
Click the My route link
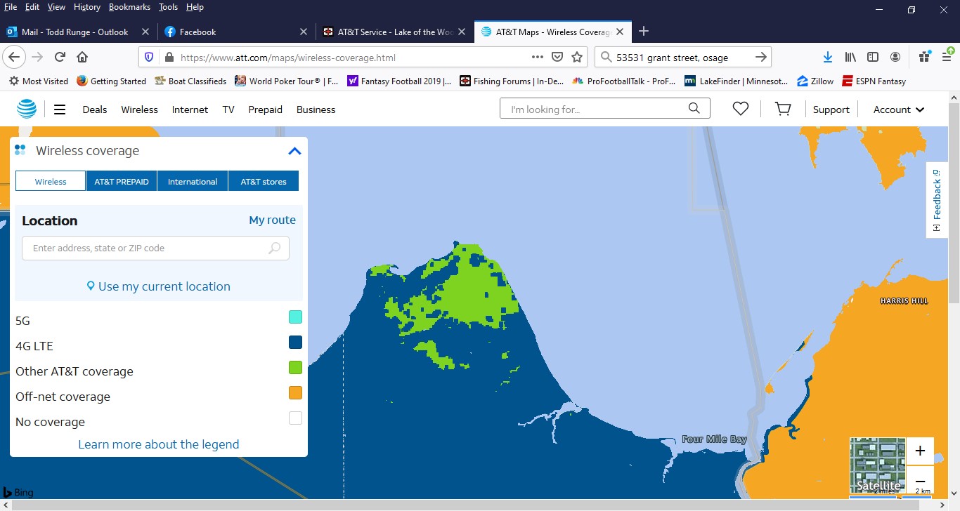point(272,220)
